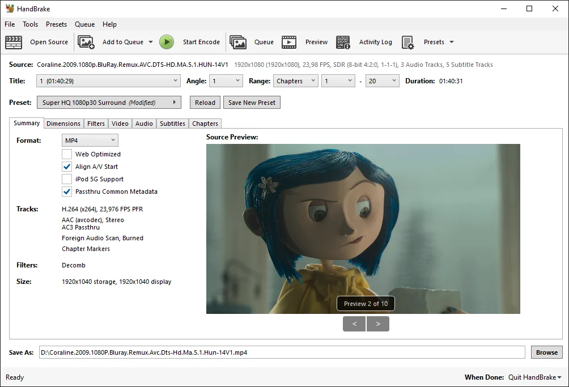Click the Save New Preset button
Viewport: 569px width, 387px height.
tap(252, 103)
